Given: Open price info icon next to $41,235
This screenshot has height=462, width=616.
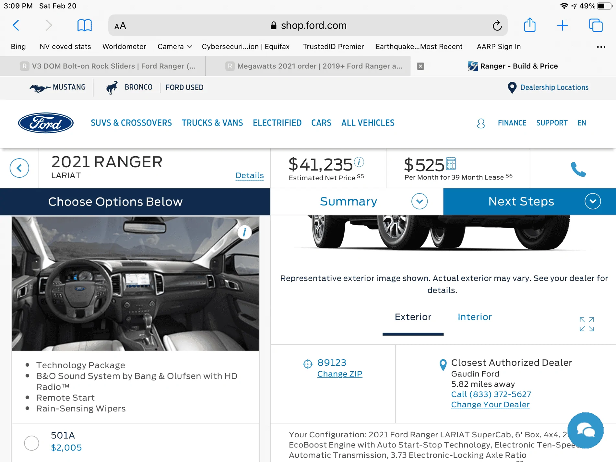Looking at the screenshot, I should (x=359, y=161).
